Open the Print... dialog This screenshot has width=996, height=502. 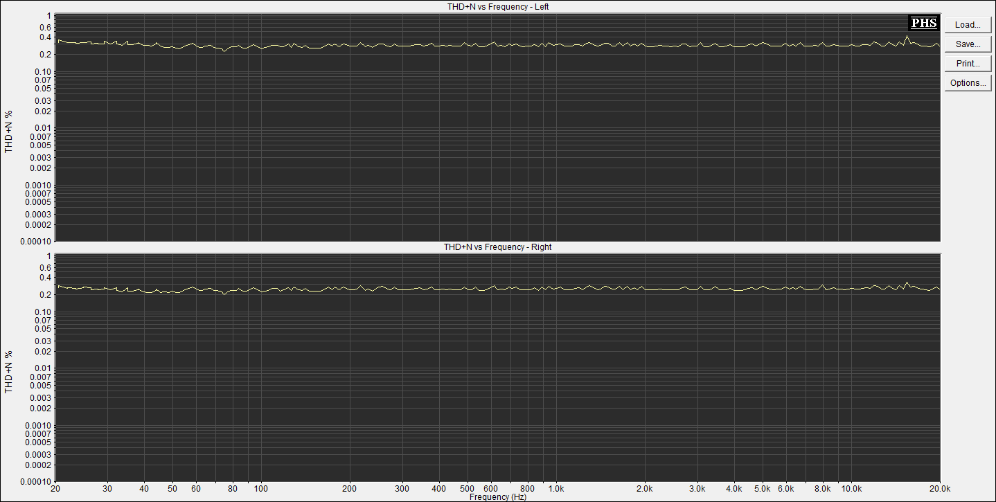(968, 64)
